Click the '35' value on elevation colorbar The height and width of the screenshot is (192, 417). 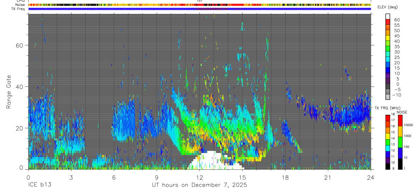point(397,47)
